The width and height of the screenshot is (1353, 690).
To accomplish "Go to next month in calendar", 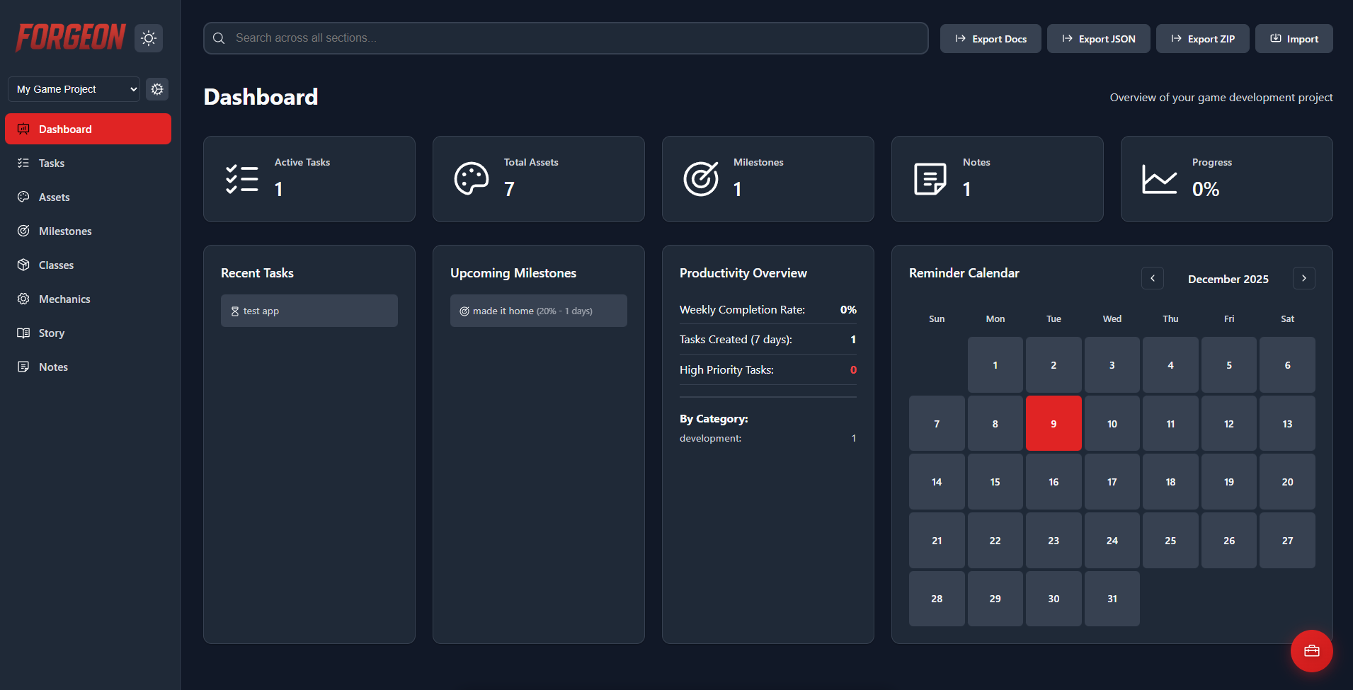I will [x=1304, y=278].
